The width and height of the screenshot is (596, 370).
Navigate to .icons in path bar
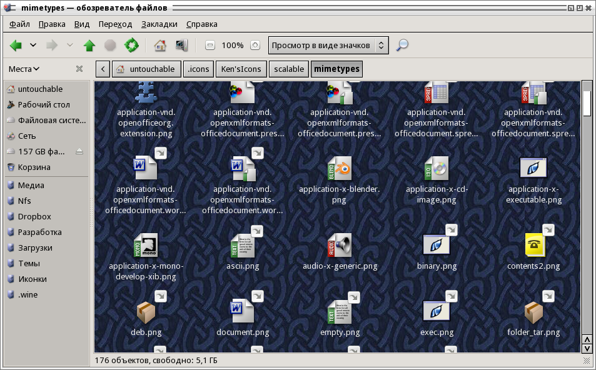198,69
